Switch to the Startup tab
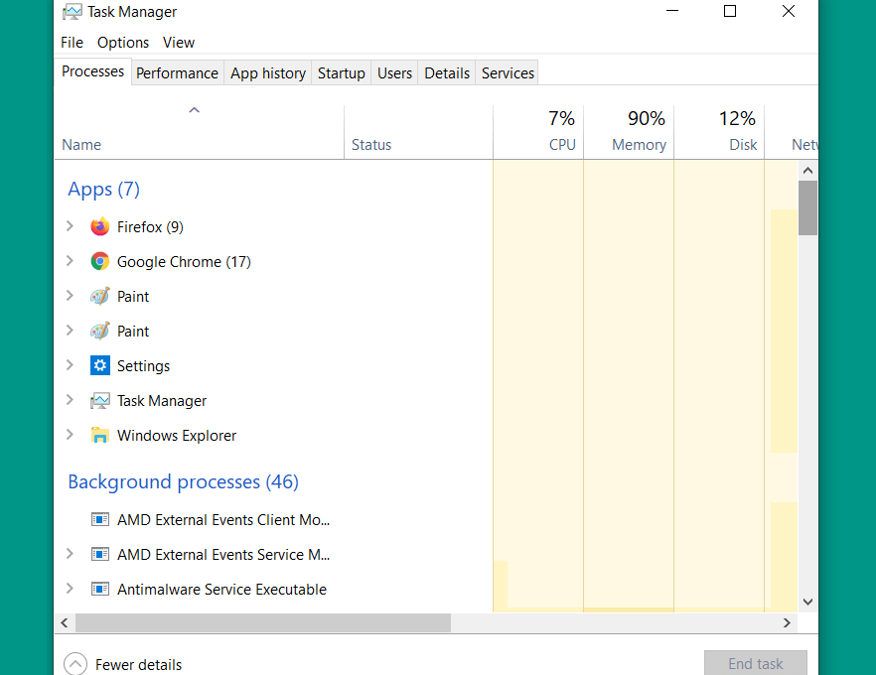The width and height of the screenshot is (876, 675). pyautogui.click(x=342, y=73)
